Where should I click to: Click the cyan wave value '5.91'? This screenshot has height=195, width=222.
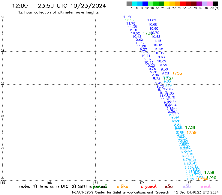(190, 175)
